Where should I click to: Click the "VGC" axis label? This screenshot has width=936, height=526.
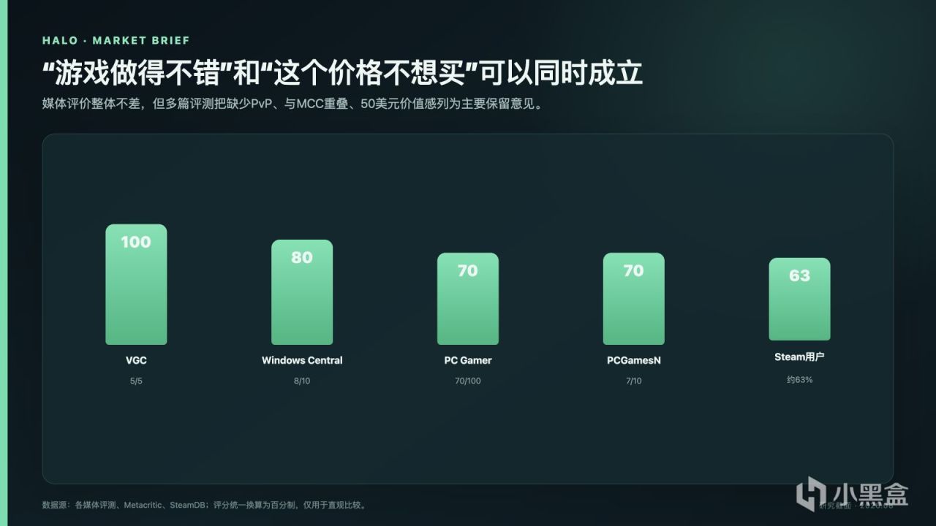click(136, 360)
